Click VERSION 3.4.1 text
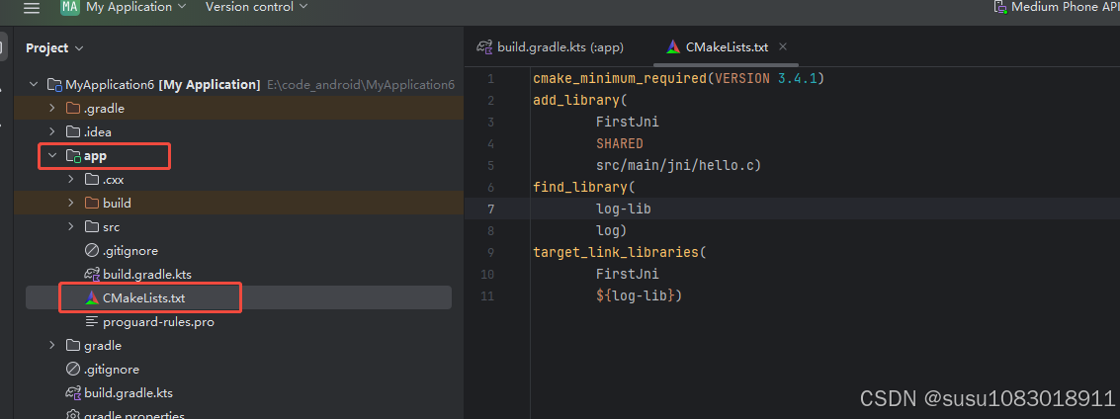 765,78
